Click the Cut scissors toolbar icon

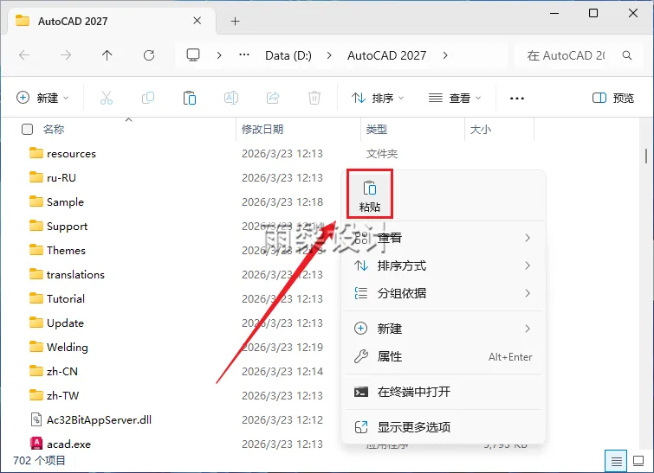click(107, 99)
